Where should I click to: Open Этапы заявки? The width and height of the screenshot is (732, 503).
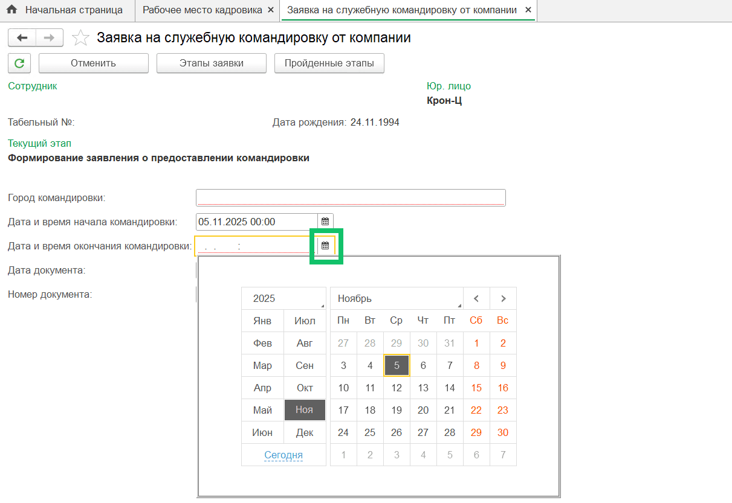tap(211, 63)
